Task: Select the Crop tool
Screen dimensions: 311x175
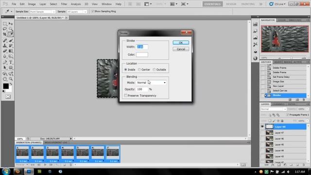Action: point(5,35)
